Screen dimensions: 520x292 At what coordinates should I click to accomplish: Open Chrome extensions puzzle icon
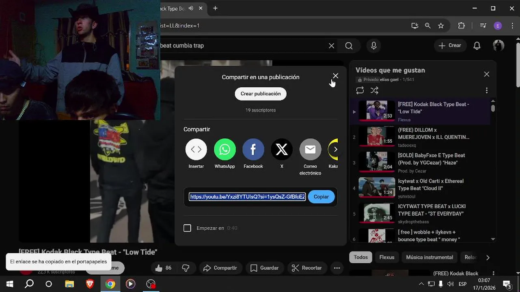[462, 26]
